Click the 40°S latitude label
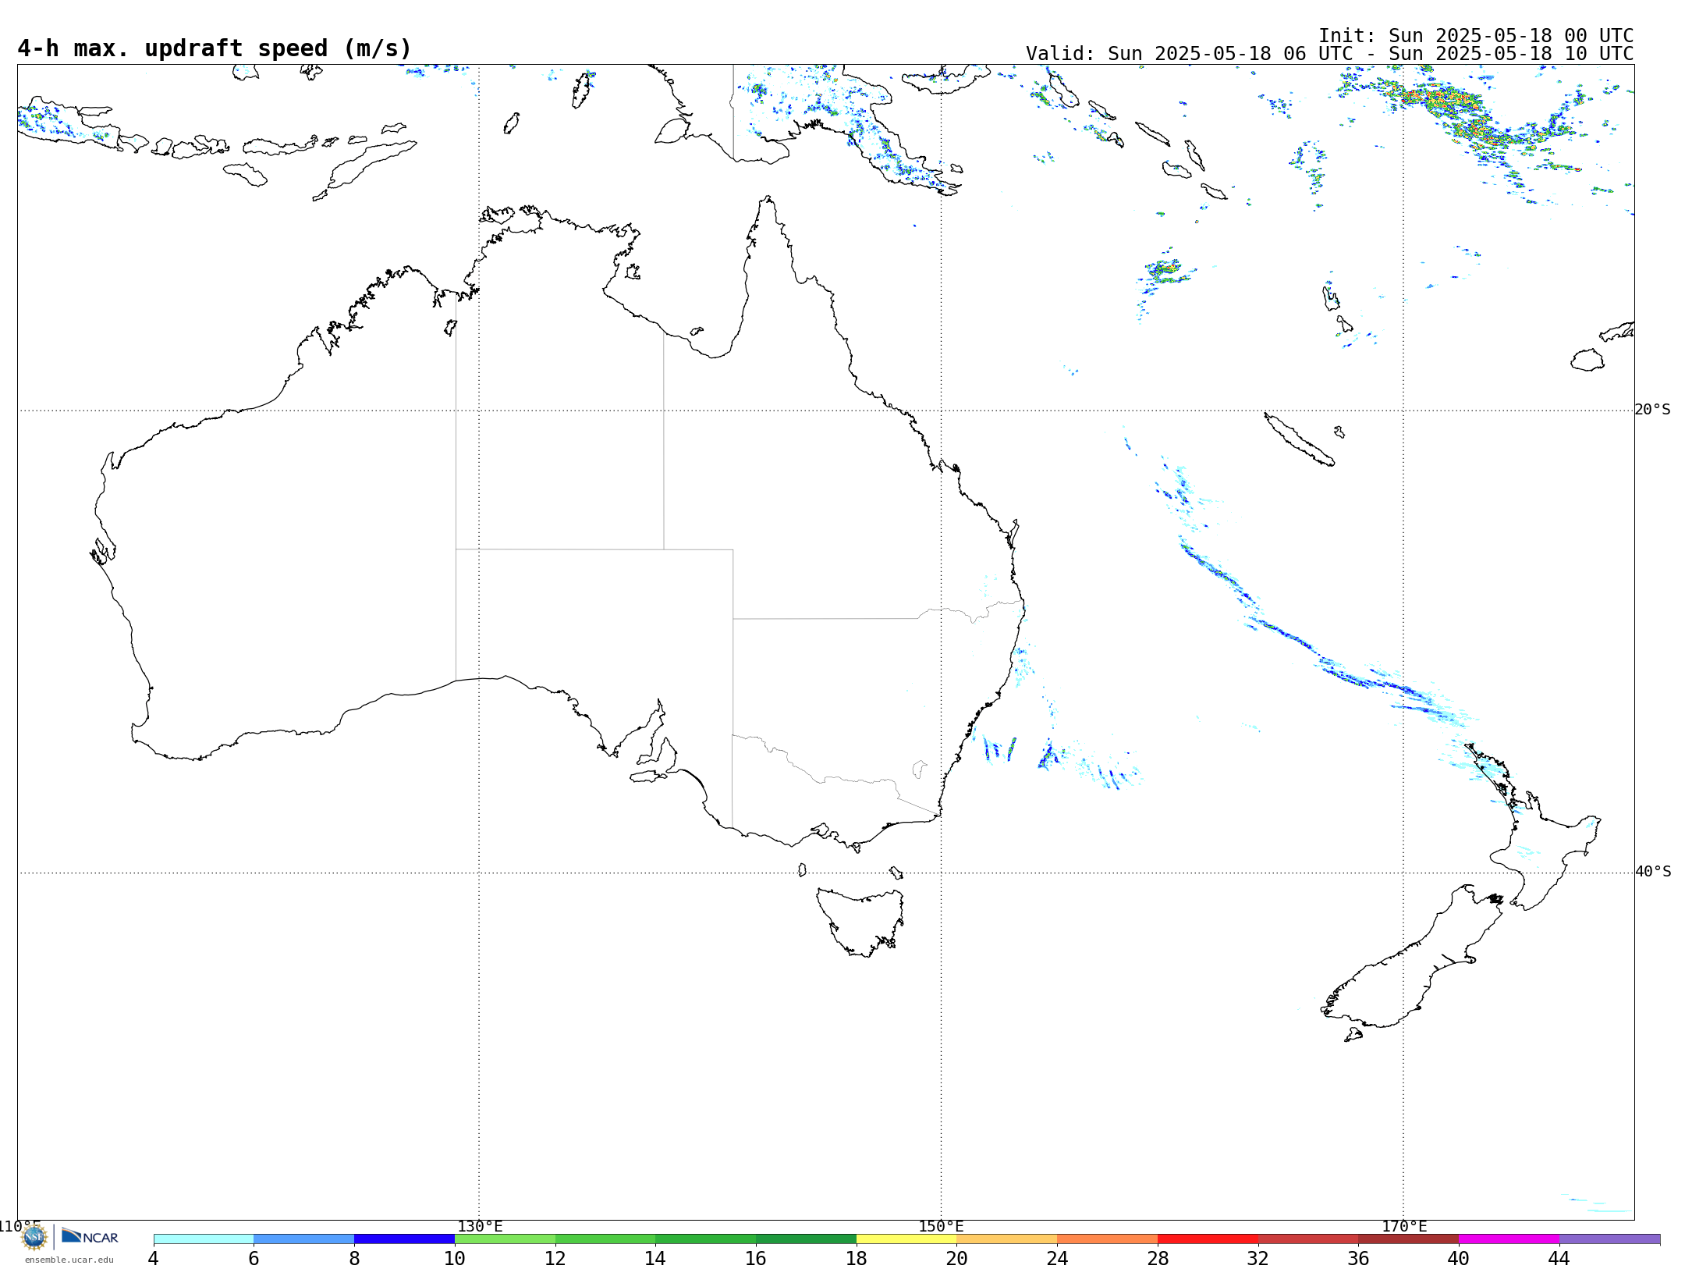1685x1269 pixels. 1653,872
